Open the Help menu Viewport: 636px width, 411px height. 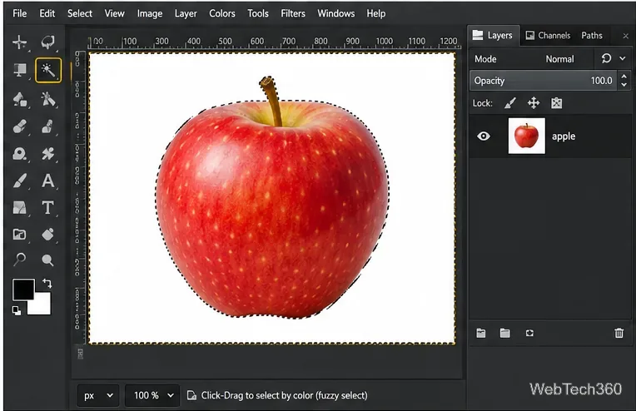tap(376, 13)
